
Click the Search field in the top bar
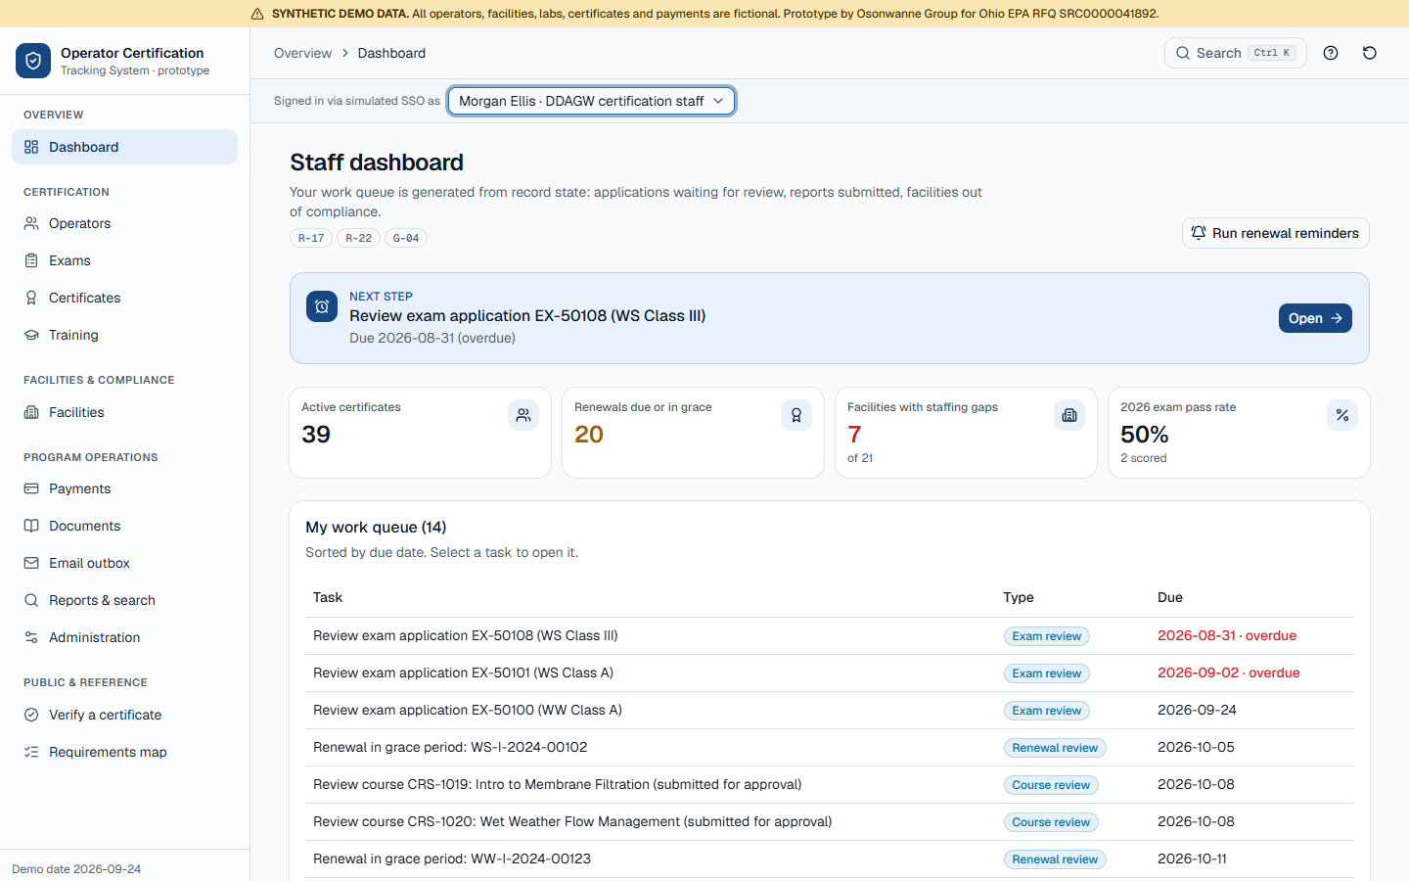pos(1235,53)
